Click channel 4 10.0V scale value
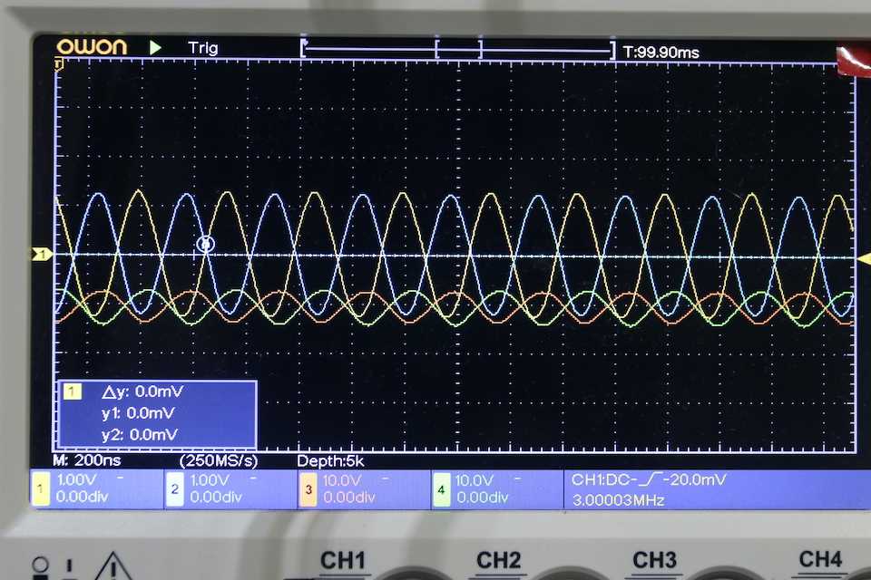 click(x=475, y=480)
